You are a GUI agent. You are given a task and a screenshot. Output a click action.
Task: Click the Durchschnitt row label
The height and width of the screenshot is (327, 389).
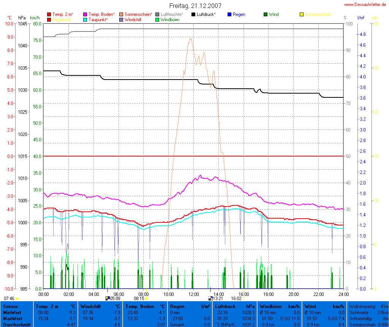click(16, 324)
